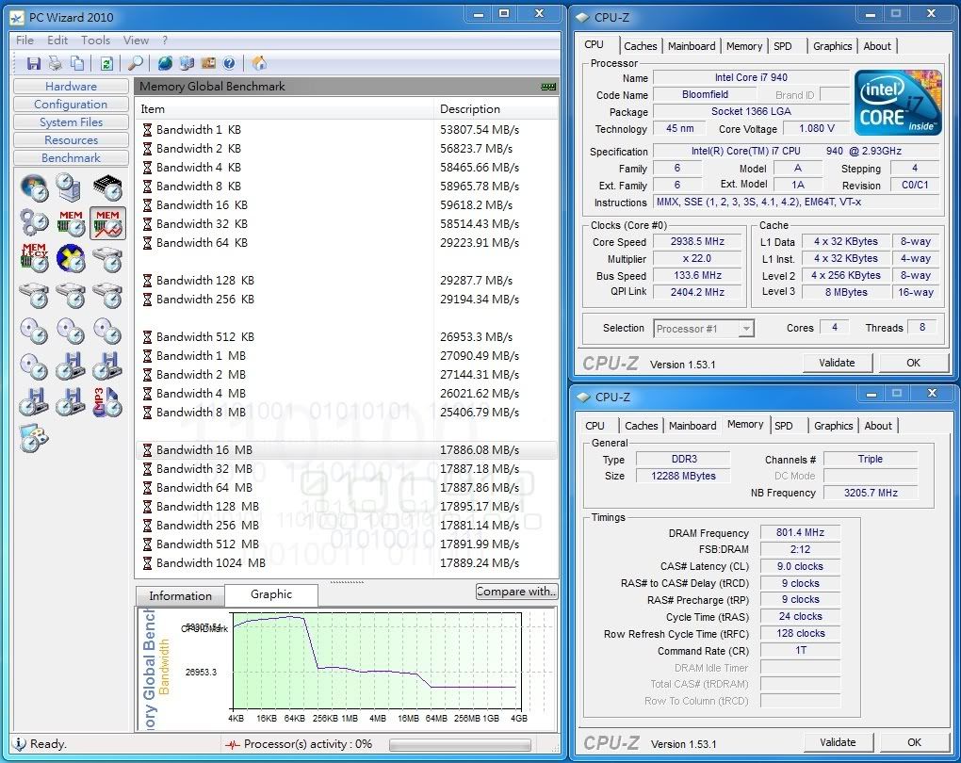The height and width of the screenshot is (763, 961).
Task: Select the plain MEM memory benchmark icon
Action: click(71, 223)
